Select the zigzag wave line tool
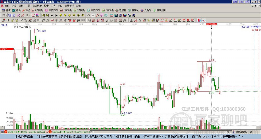 (111, 20)
